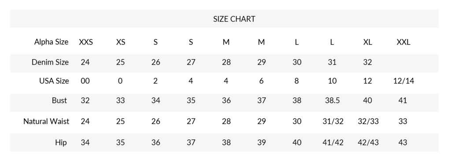The height and width of the screenshot is (165, 451).
Task: Select denim size 24 cell
Action: tap(85, 62)
